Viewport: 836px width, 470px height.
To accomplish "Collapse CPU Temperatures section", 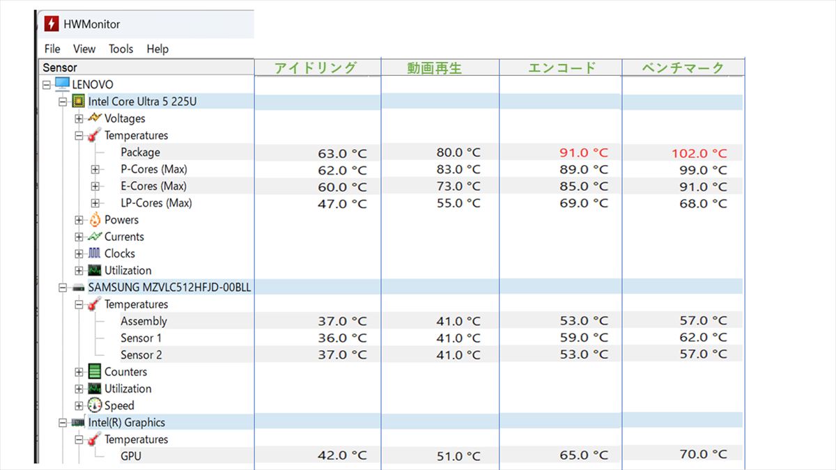I will point(79,136).
